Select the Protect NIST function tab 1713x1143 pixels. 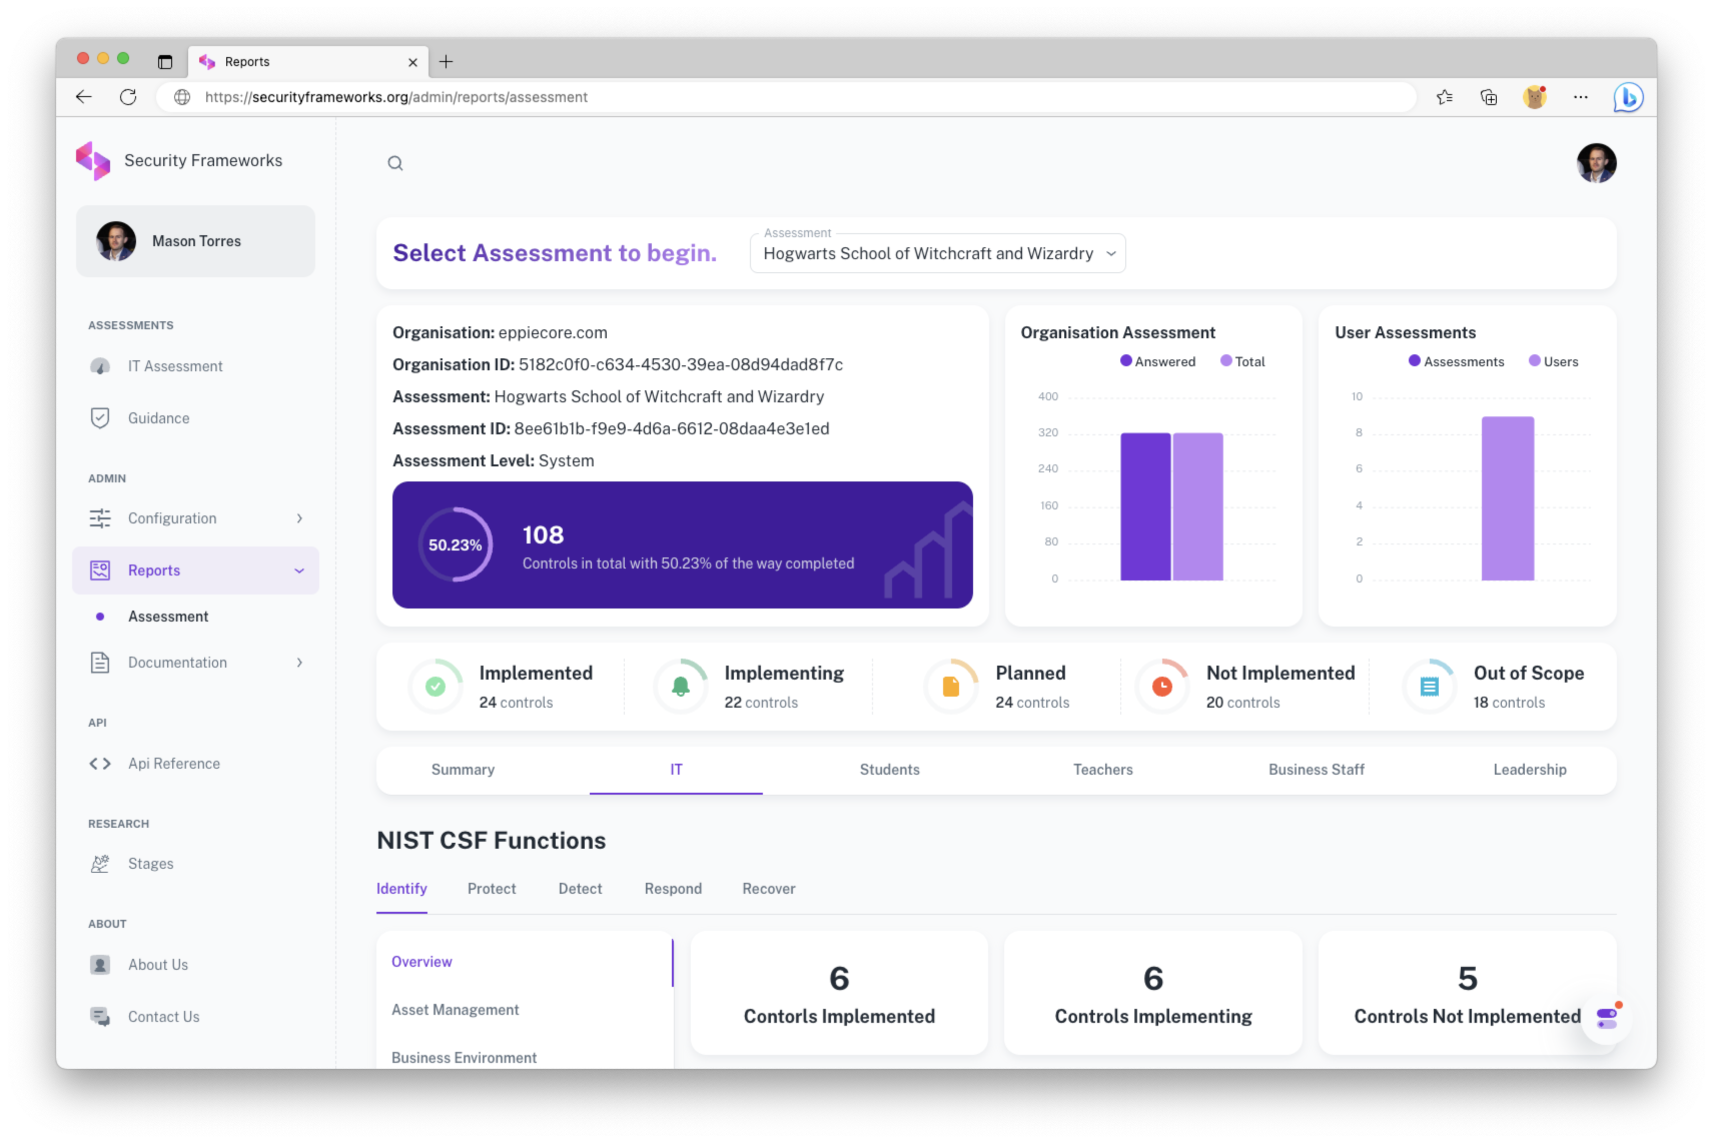click(x=491, y=889)
